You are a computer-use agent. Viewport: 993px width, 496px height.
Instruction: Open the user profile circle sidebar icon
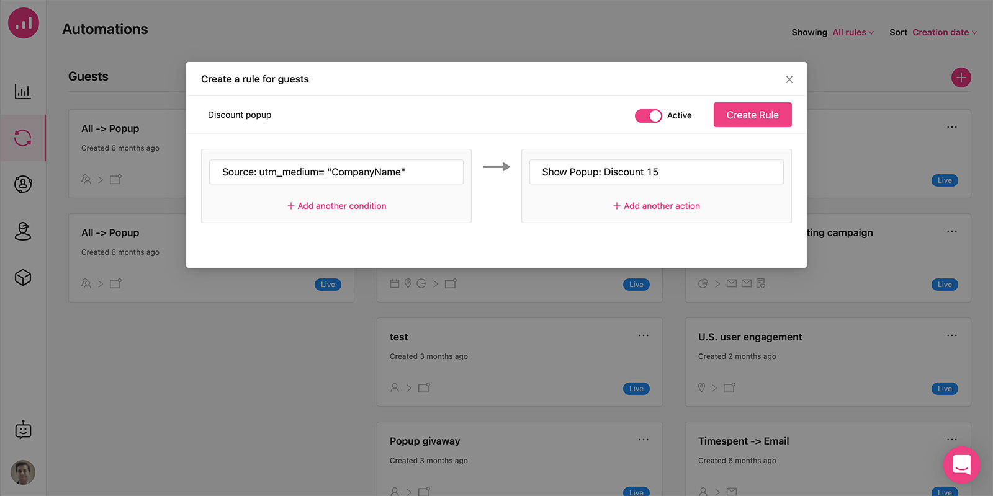23,184
